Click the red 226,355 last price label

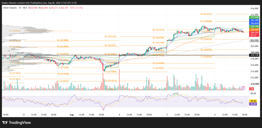coord(254,32)
